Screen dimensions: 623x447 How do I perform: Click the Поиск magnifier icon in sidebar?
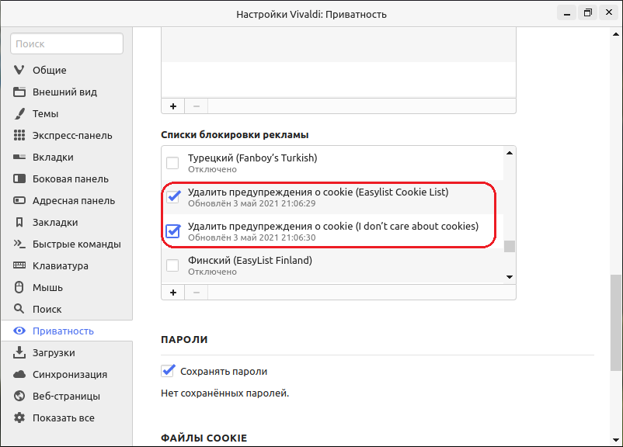click(19, 309)
